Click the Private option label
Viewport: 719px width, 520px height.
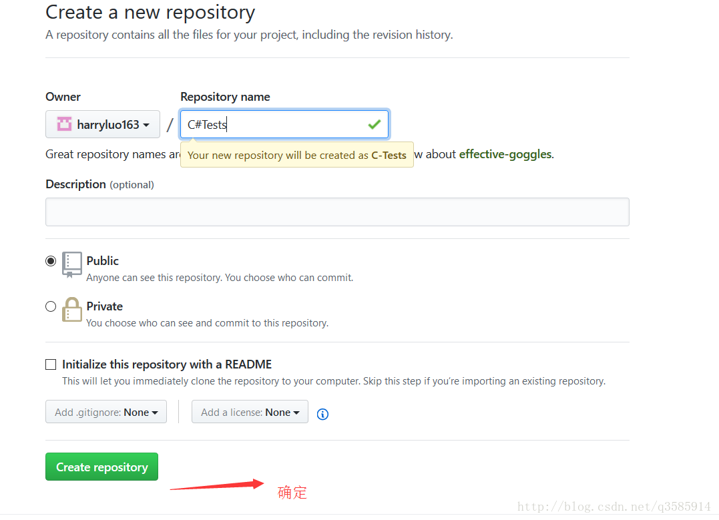click(105, 306)
